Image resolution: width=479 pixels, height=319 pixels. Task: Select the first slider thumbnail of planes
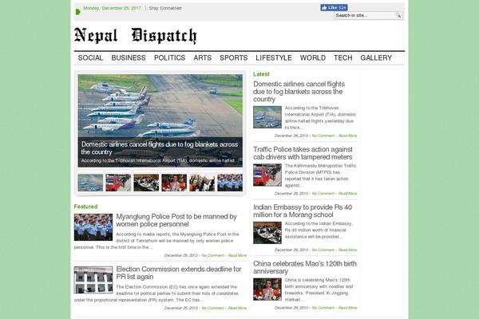coord(90,183)
